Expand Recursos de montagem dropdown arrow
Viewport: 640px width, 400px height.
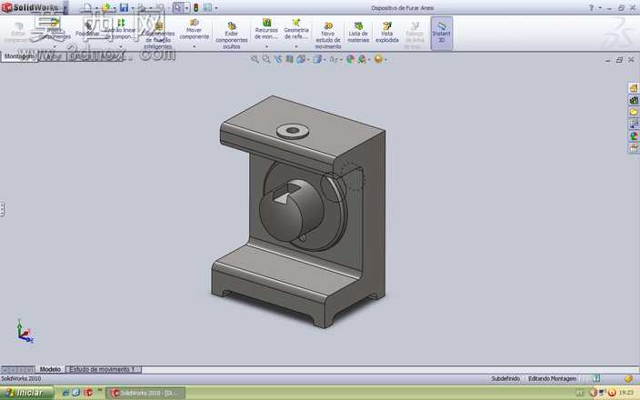pyautogui.click(x=266, y=46)
